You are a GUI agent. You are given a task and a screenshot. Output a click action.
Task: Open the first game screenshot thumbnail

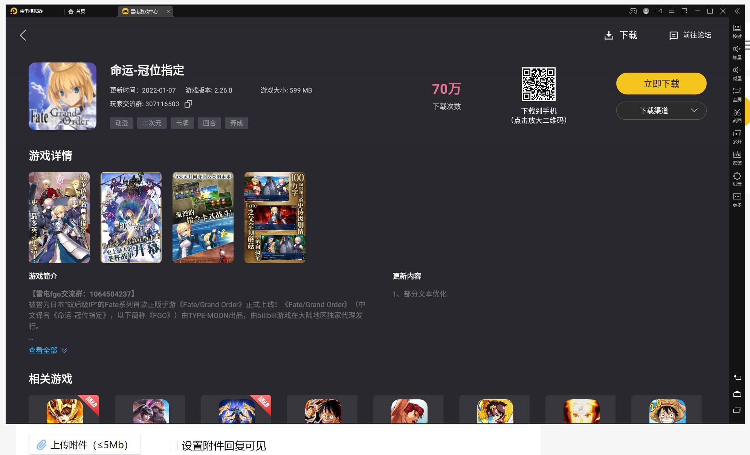coord(59,218)
